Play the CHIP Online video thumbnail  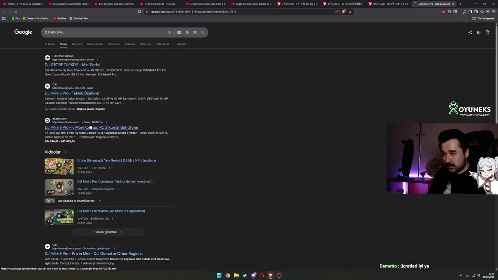(x=59, y=166)
